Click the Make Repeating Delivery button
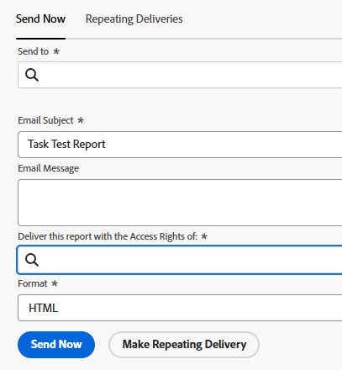 pyautogui.click(x=184, y=345)
